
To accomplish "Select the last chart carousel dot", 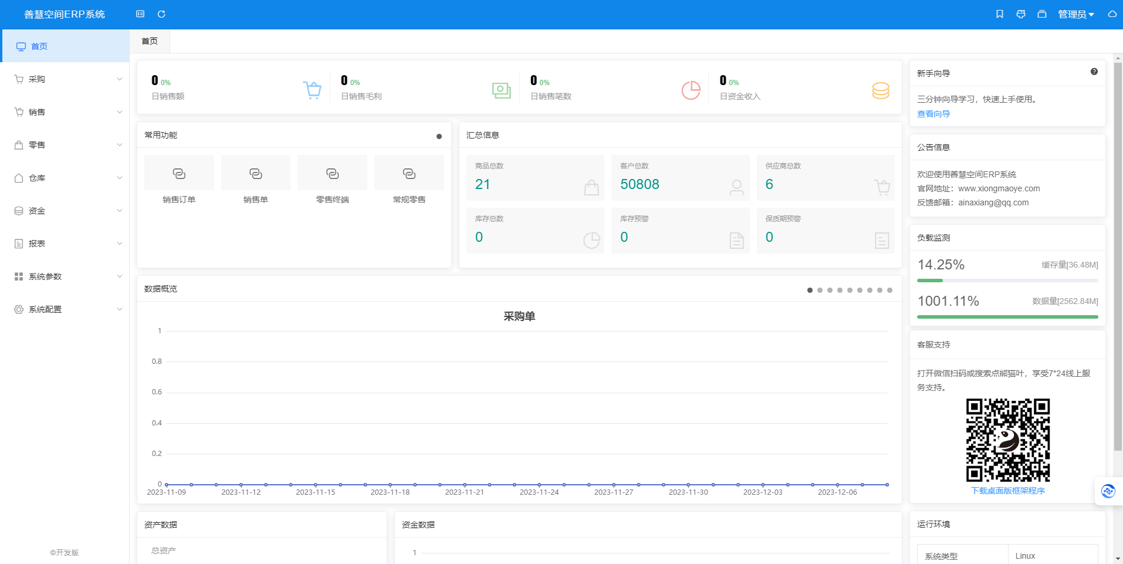I will (x=889, y=290).
